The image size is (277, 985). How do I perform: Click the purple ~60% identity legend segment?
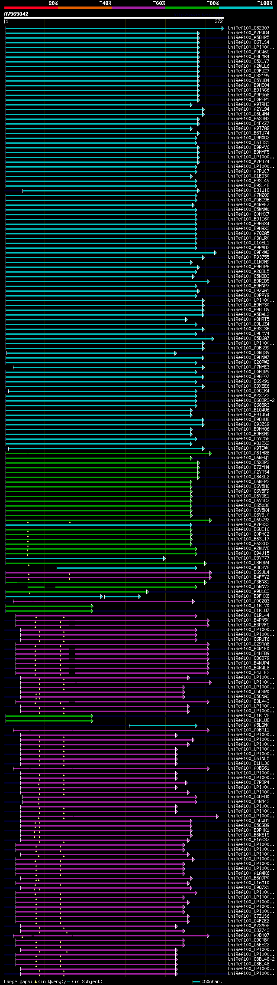tap(138, 8)
